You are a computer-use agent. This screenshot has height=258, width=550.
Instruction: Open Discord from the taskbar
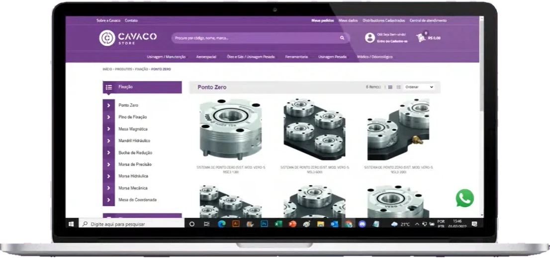pos(363,224)
